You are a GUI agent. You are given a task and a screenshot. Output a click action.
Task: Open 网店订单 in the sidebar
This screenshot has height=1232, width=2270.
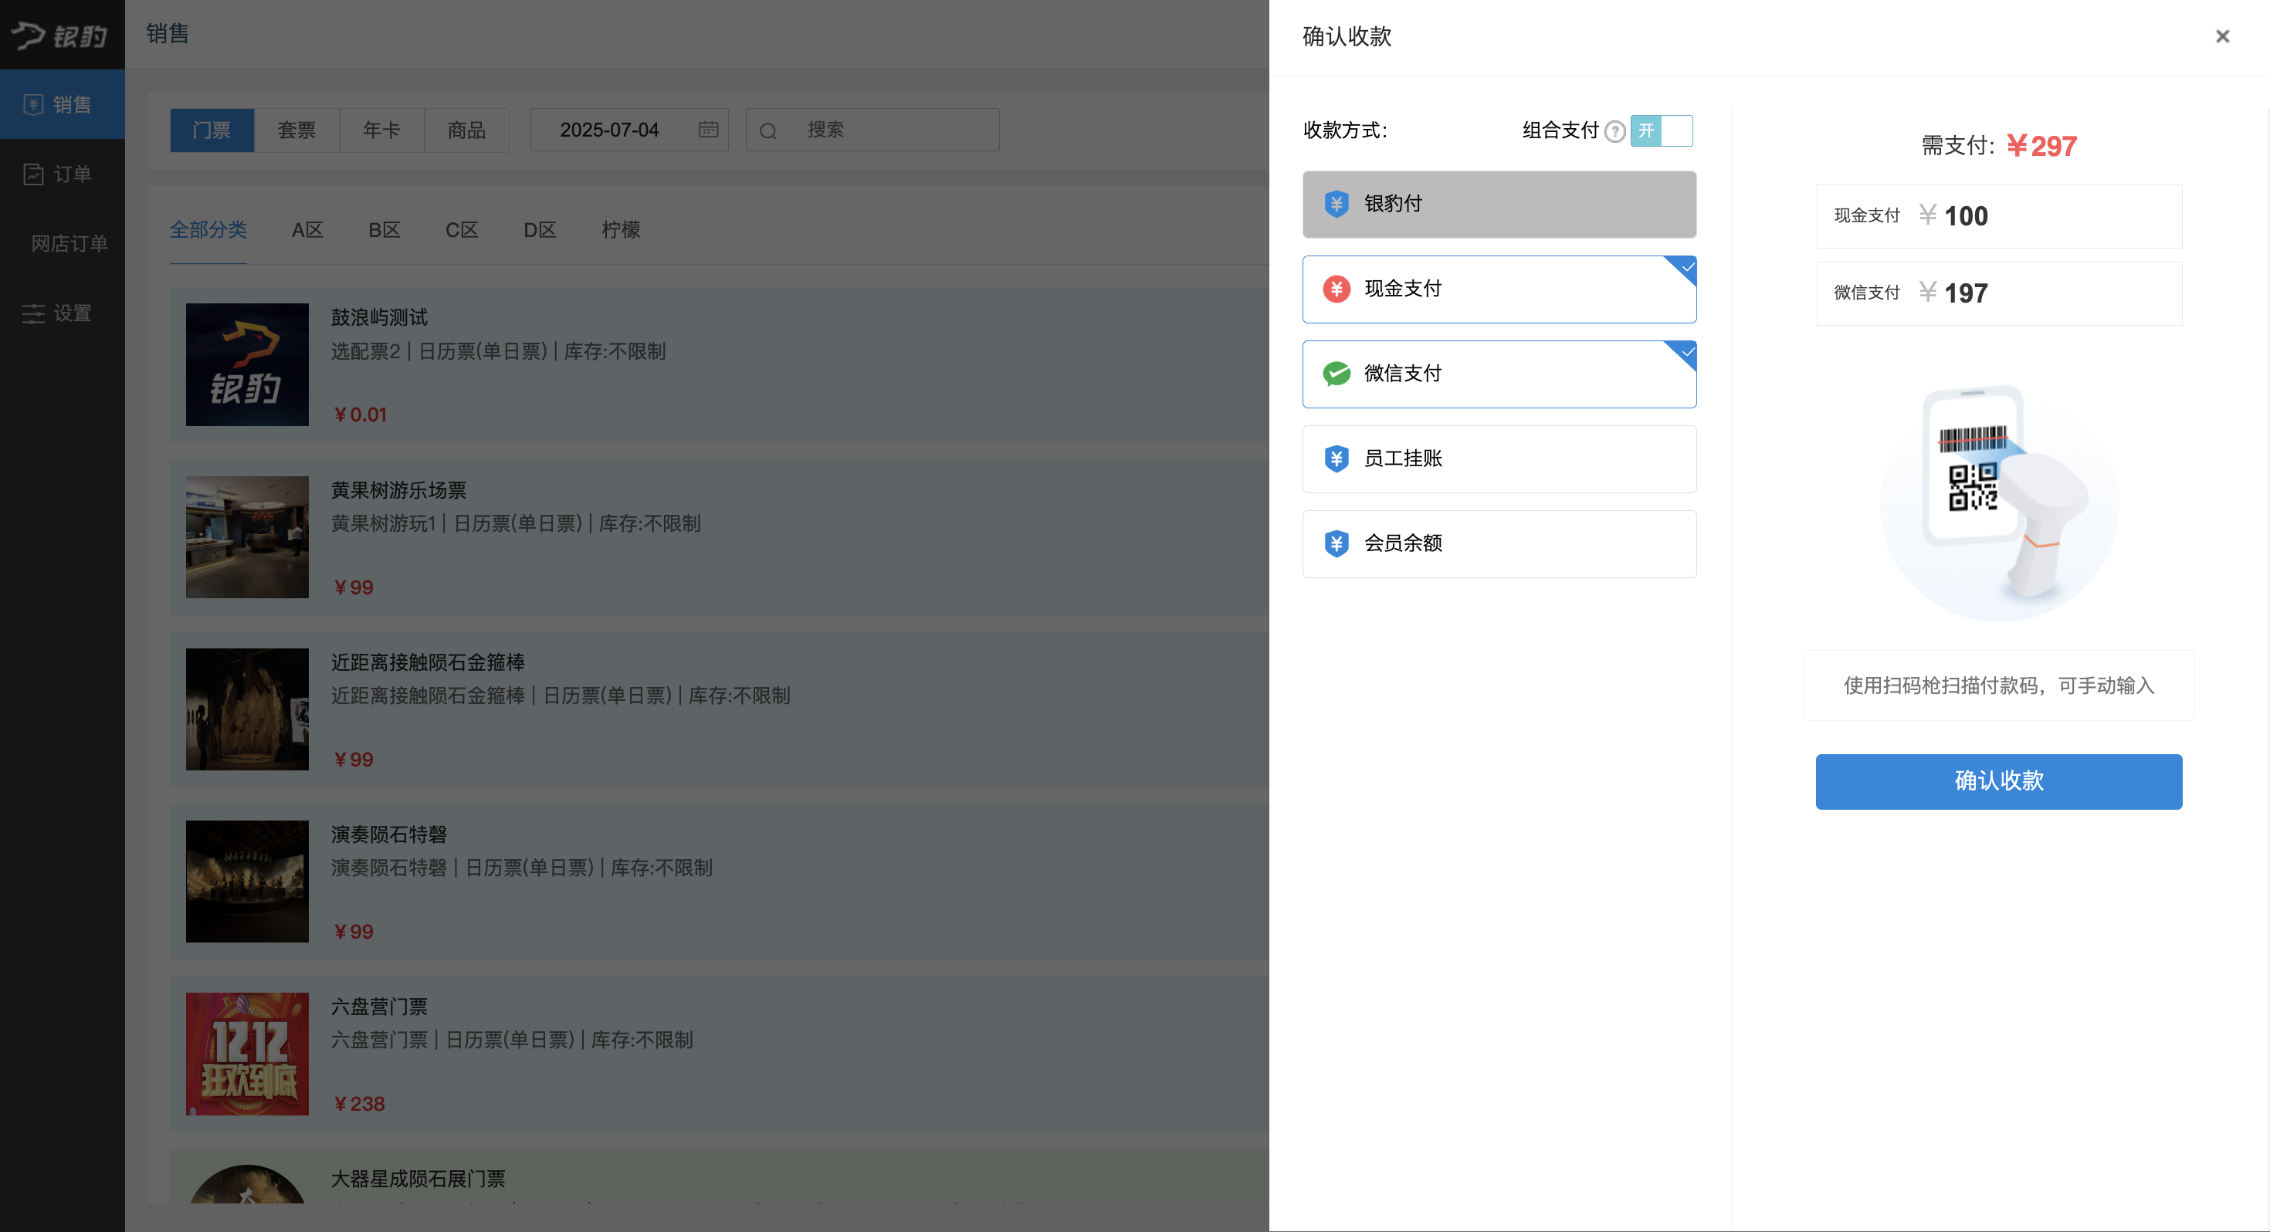(x=63, y=243)
